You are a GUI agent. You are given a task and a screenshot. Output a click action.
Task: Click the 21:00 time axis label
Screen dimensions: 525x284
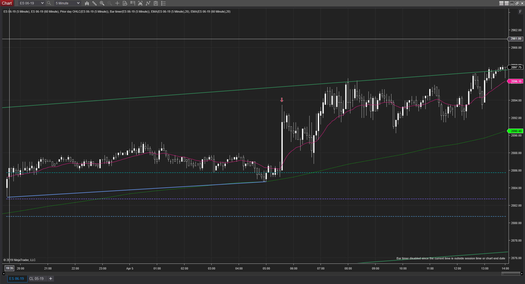click(x=48, y=268)
